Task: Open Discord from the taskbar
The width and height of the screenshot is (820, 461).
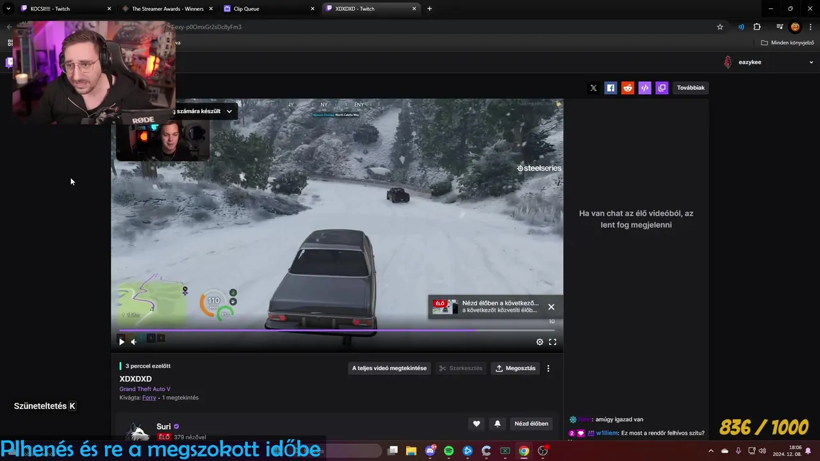Action: point(430,451)
